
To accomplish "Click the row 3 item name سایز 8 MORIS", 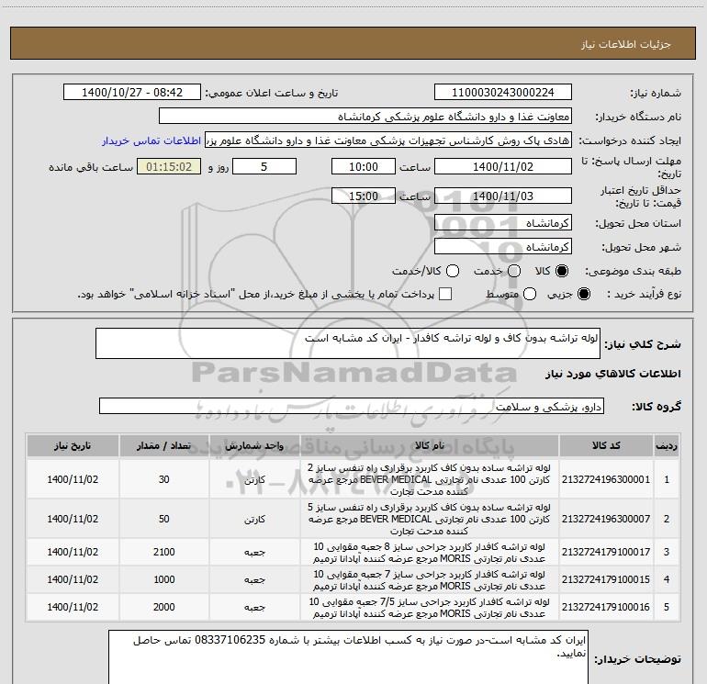I will 430,553.
